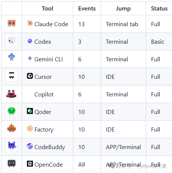Select the Codex tool name
Screen dimensions: 172x173
point(43,42)
